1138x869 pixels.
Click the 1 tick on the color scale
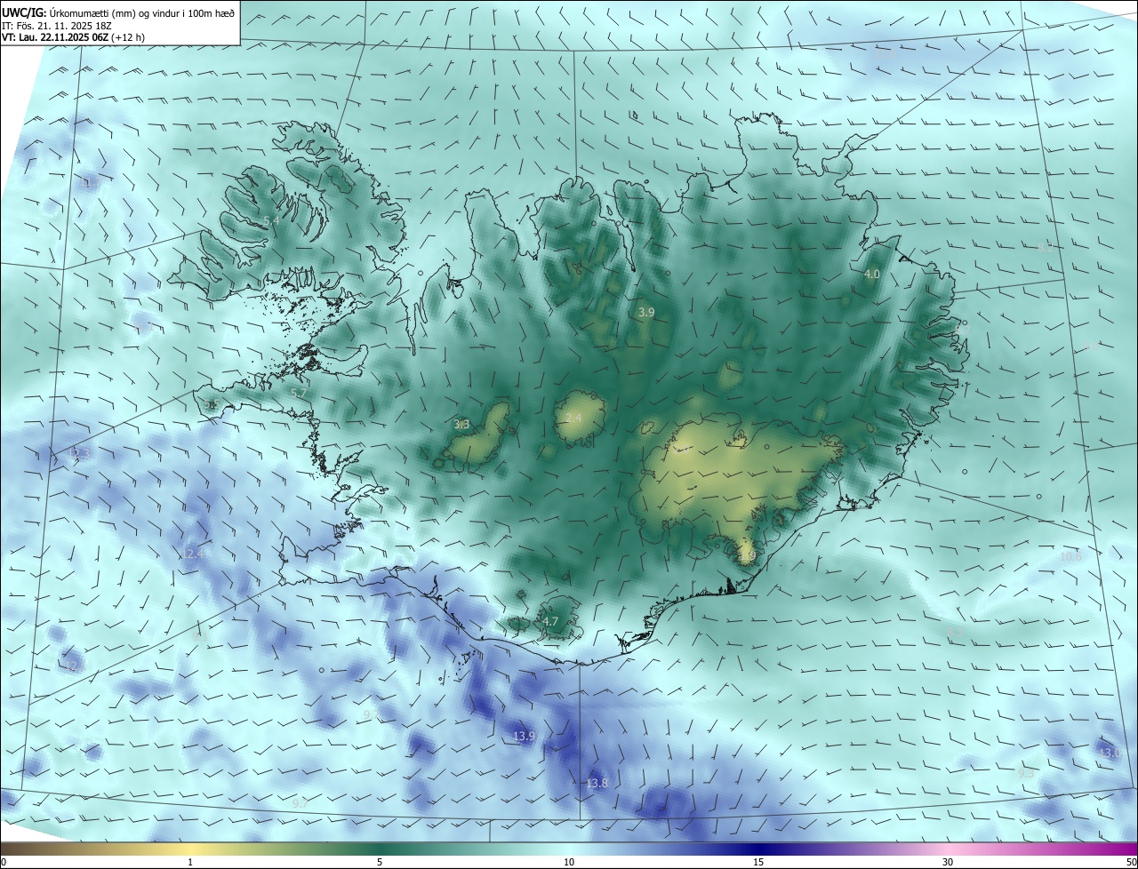(x=190, y=862)
